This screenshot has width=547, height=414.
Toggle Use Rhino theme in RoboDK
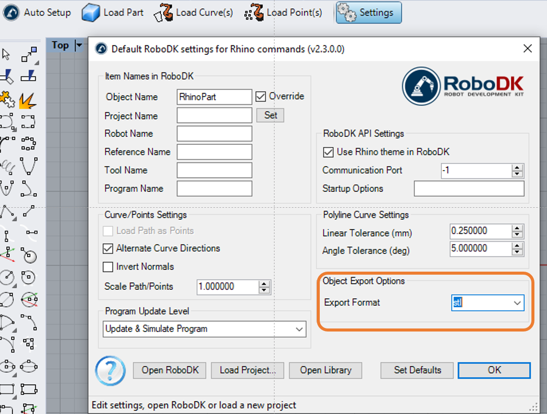(328, 152)
